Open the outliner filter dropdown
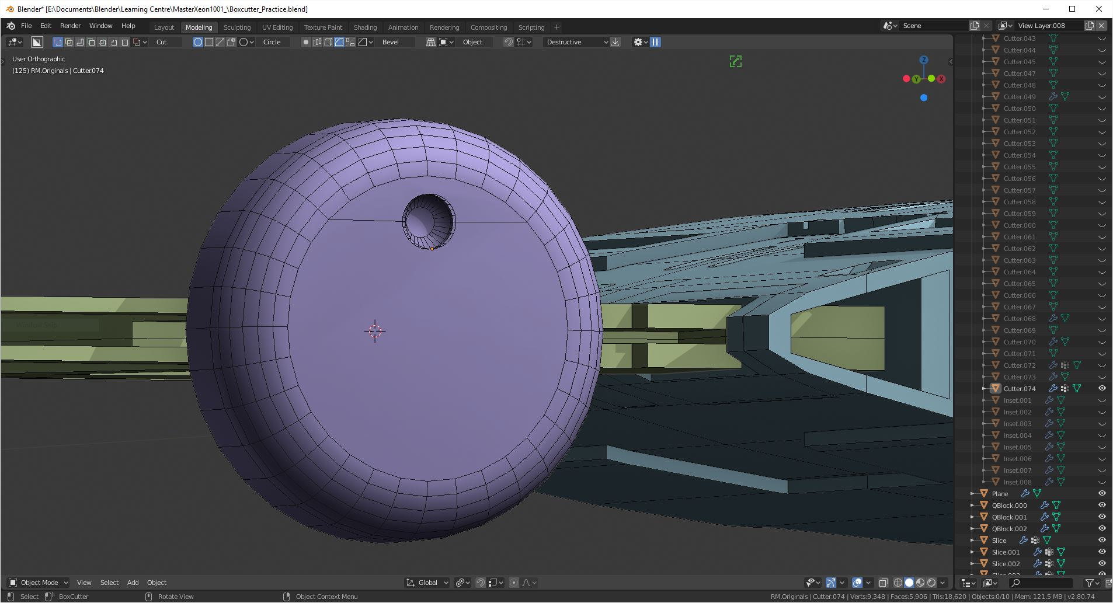This screenshot has height=603, width=1113. pos(1092,583)
